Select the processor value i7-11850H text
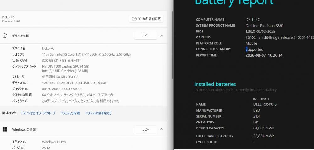 86,54
